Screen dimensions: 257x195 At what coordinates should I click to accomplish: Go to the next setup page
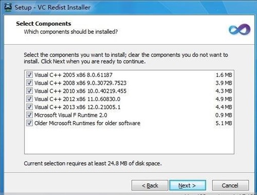pos(188,185)
